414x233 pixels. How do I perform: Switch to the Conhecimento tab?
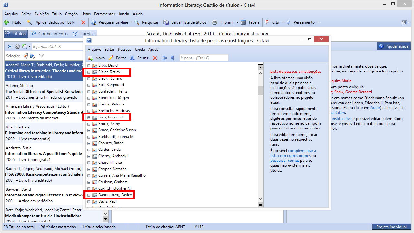49,34
